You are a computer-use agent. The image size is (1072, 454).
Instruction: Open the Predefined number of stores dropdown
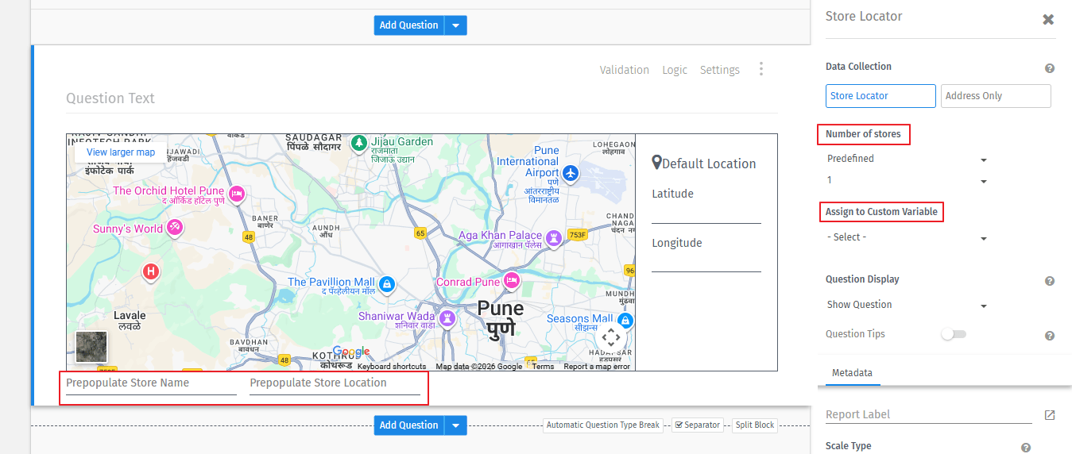906,159
